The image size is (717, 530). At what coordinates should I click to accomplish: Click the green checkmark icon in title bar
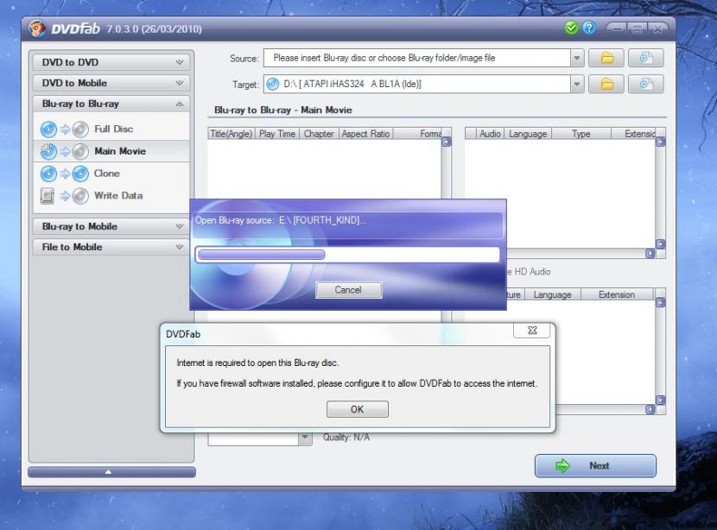(571, 28)
